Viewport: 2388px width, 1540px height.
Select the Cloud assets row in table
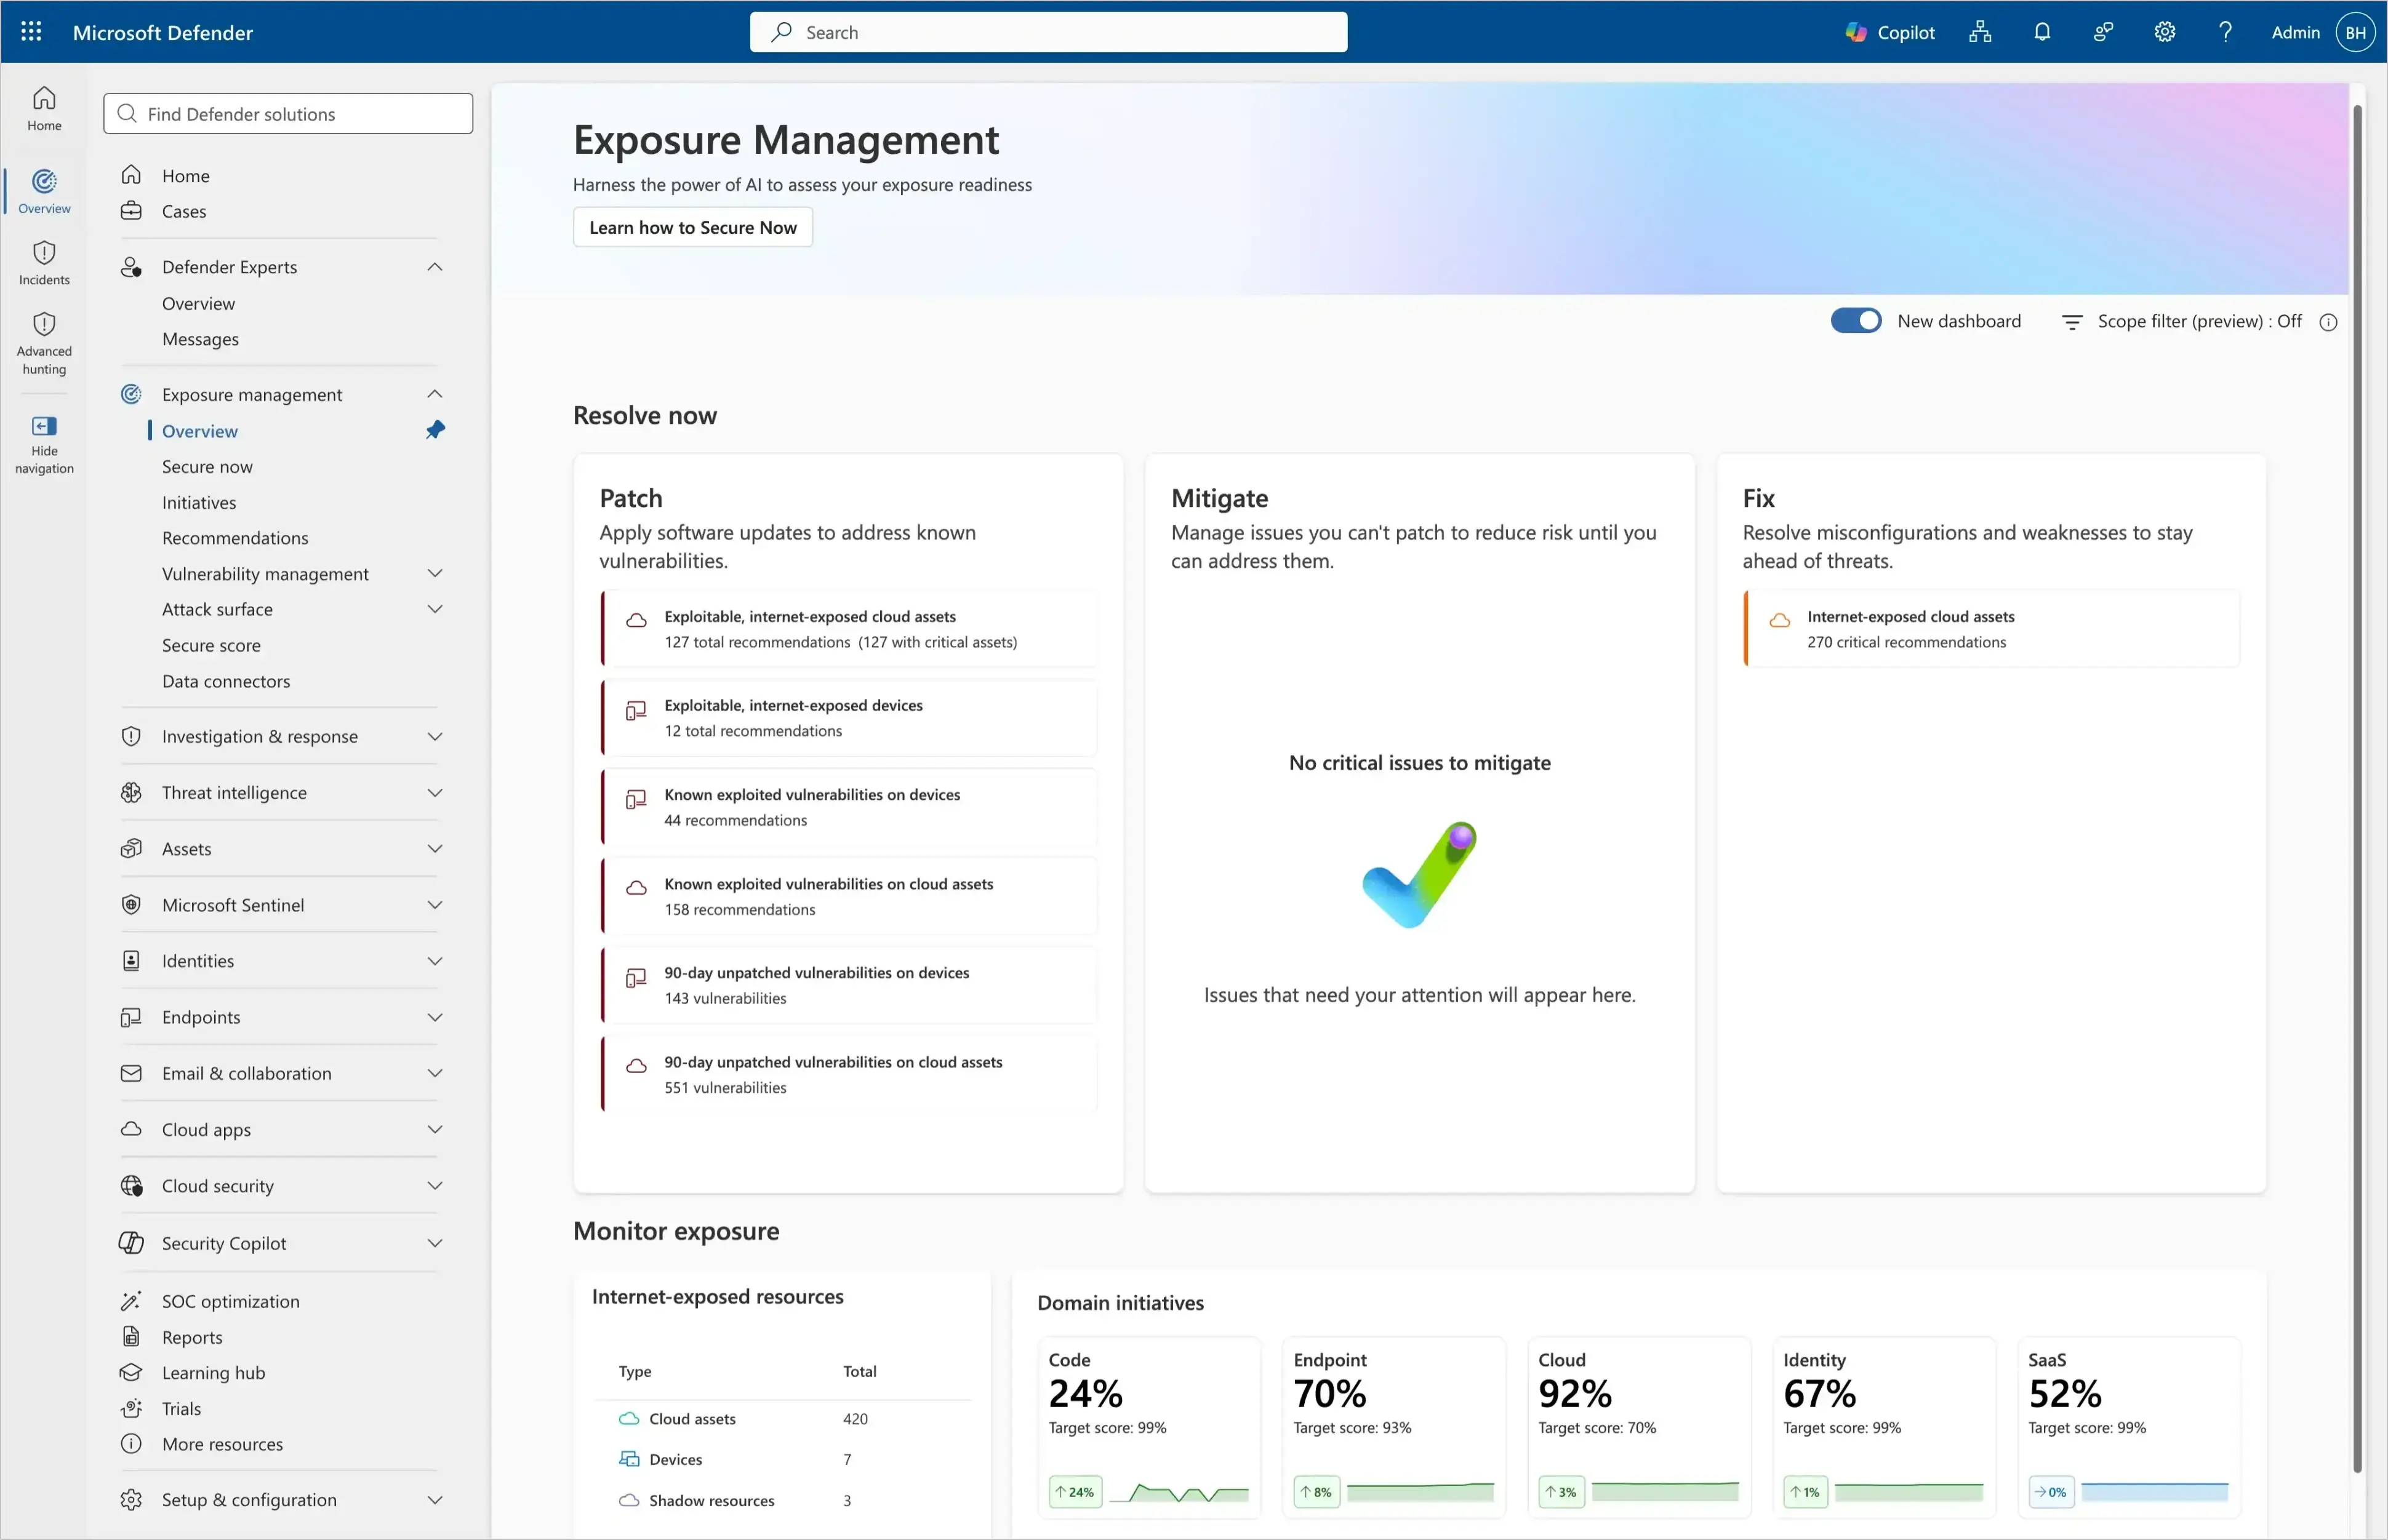click(782, 1419)
